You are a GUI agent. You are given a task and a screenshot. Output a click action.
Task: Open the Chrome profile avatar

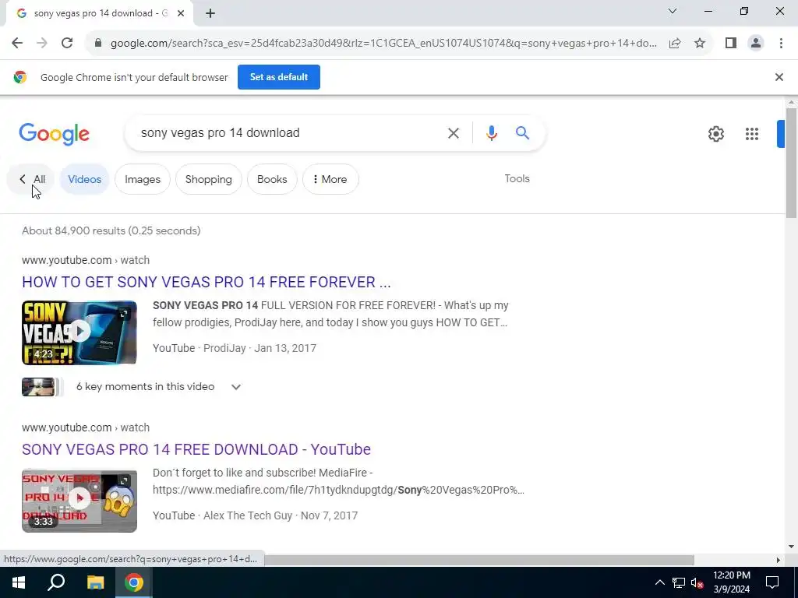tap(756, 44)
